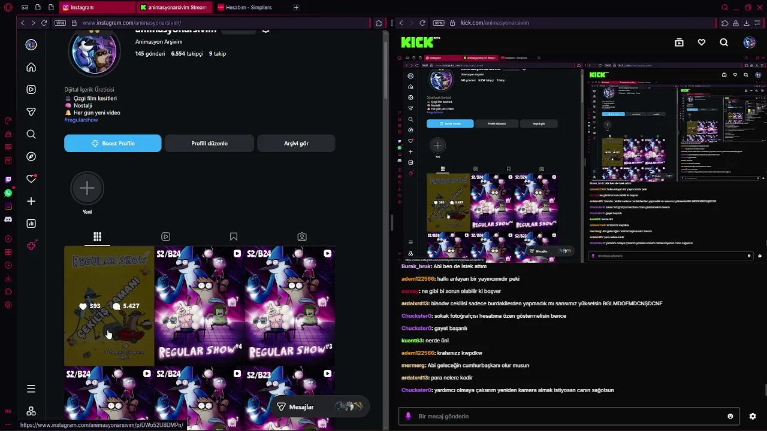
Task: Select the Reels tab on profile
Action: 165,236
